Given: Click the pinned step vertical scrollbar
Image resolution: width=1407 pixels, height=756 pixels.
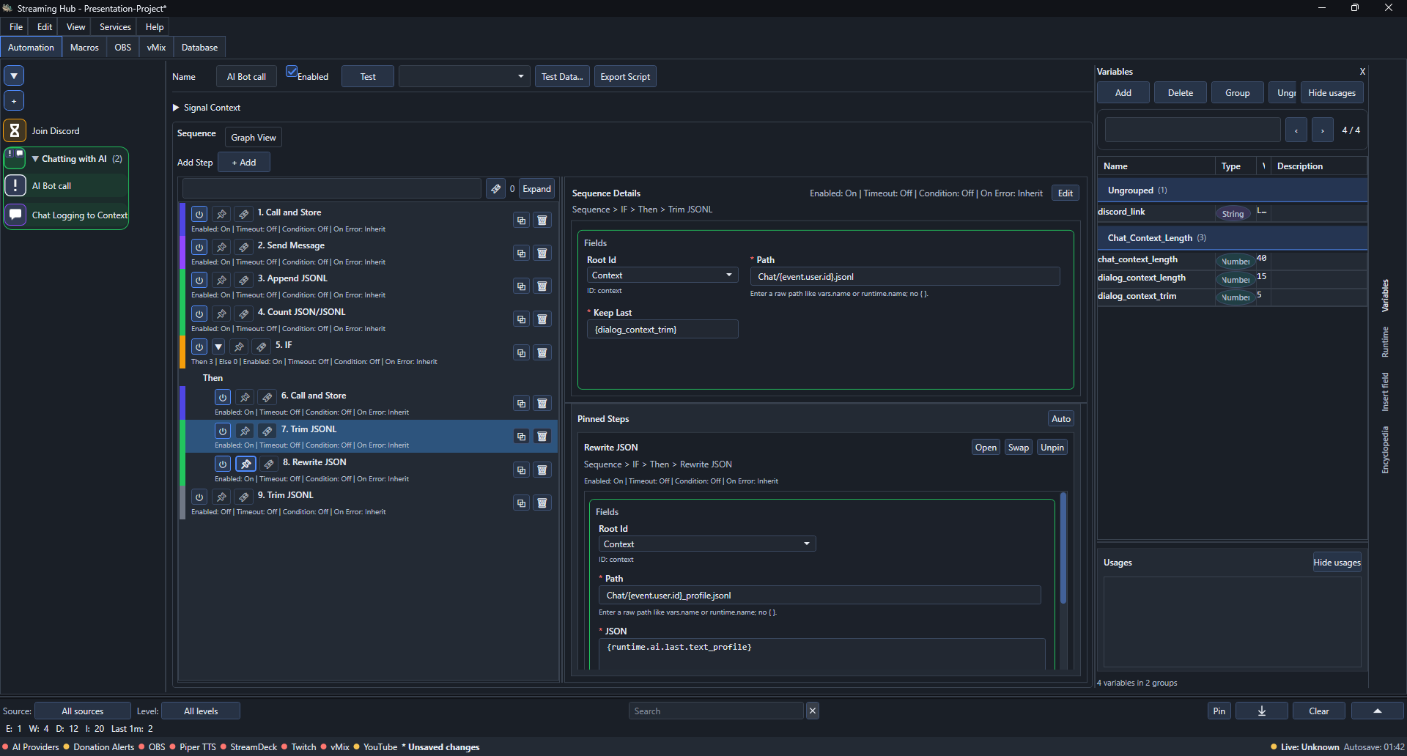Looking at the screenshot, I should click(1063, 549).
